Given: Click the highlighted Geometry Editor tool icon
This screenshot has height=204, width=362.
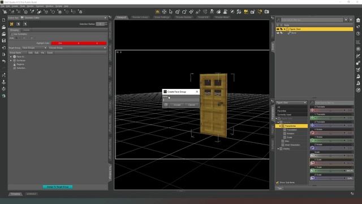Looking at the screenshot, I should click(246, 11).
